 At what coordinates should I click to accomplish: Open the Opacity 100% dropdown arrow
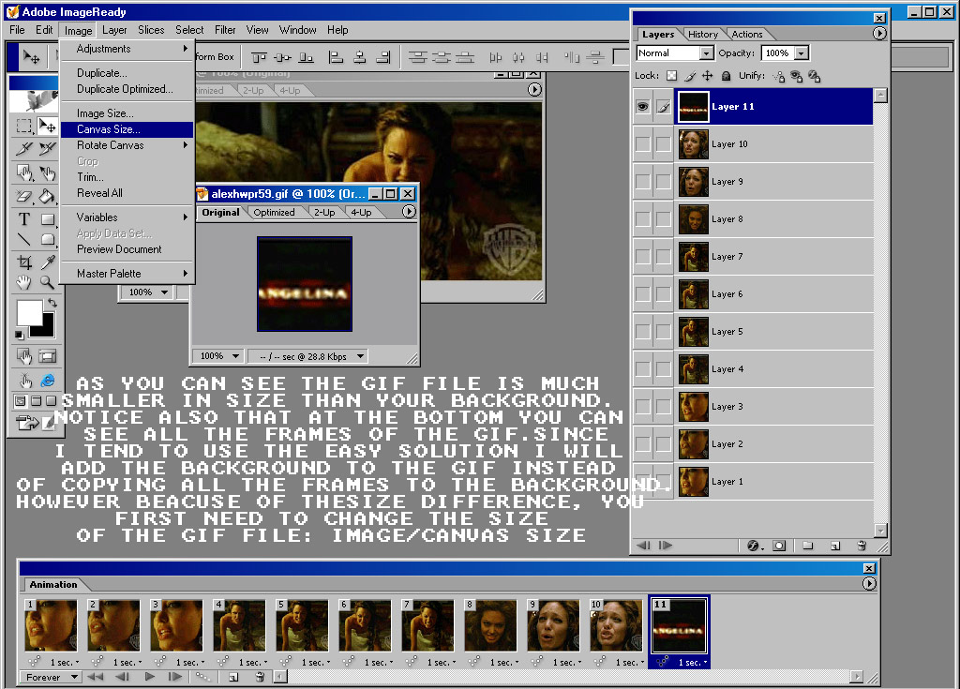point(801,53)
